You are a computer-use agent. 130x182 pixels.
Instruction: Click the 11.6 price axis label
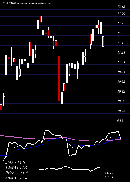(x=120, y=33)
